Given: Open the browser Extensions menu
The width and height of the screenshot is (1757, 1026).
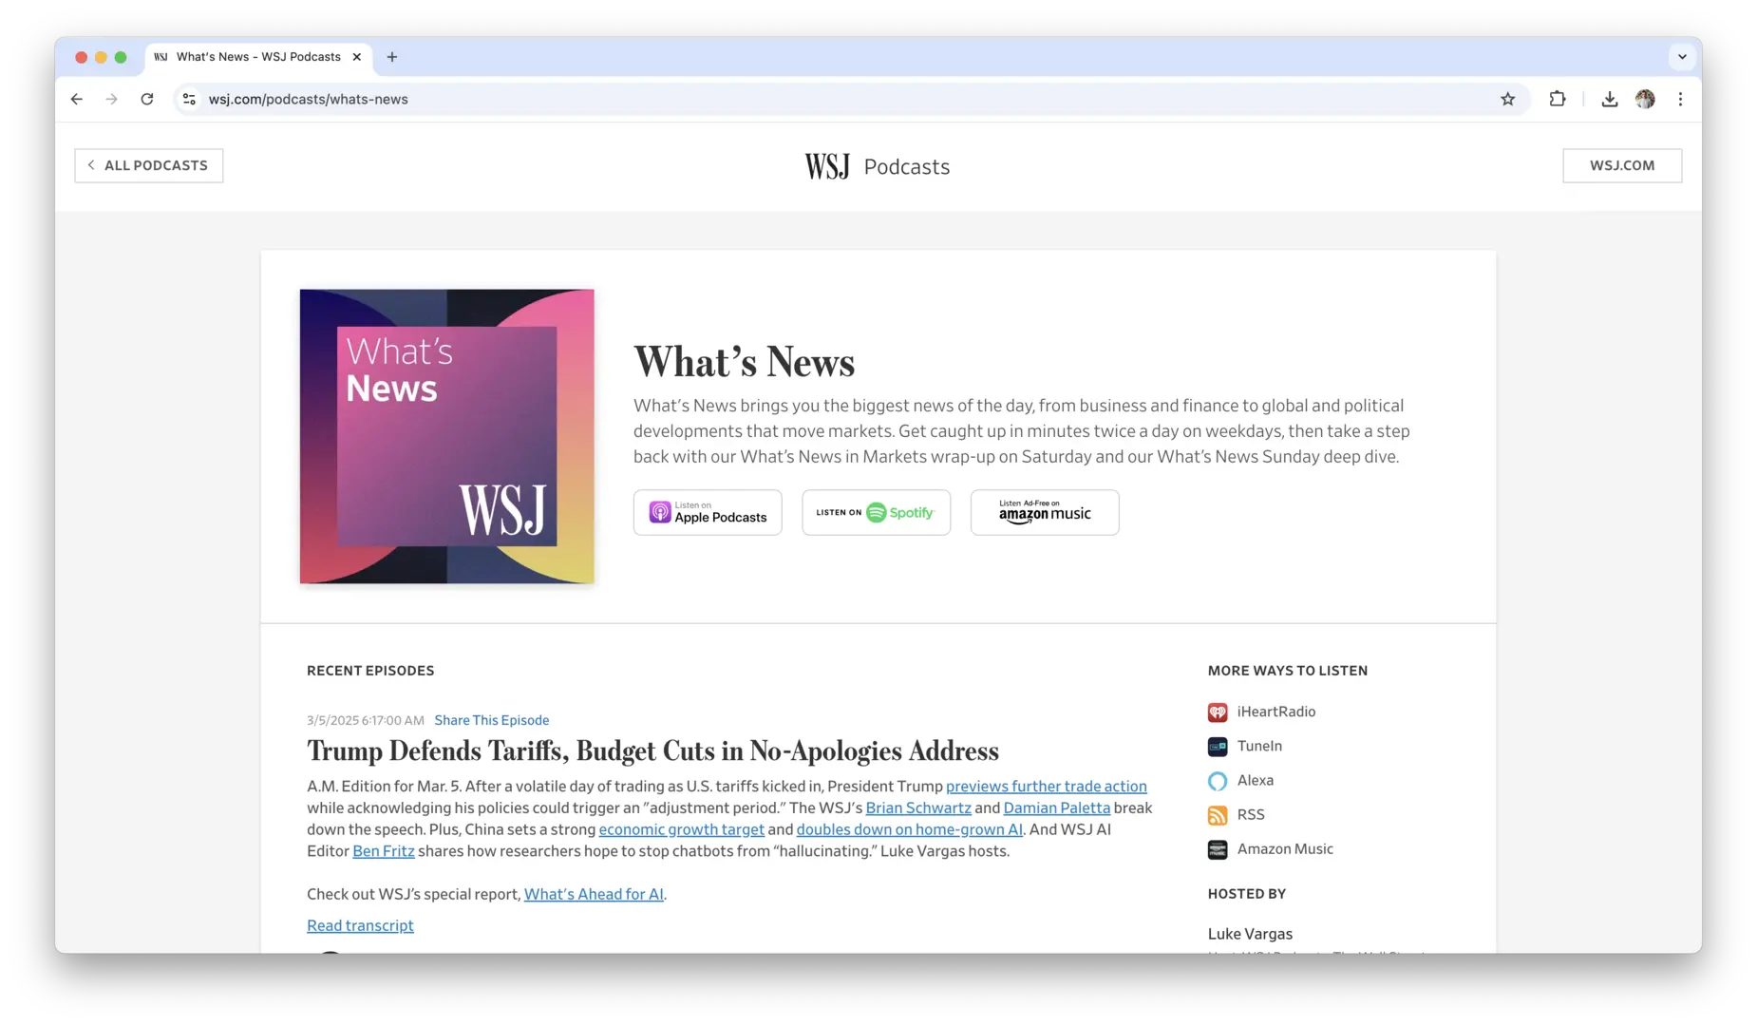Looking at the screenshot, I should coord(1558,99).
